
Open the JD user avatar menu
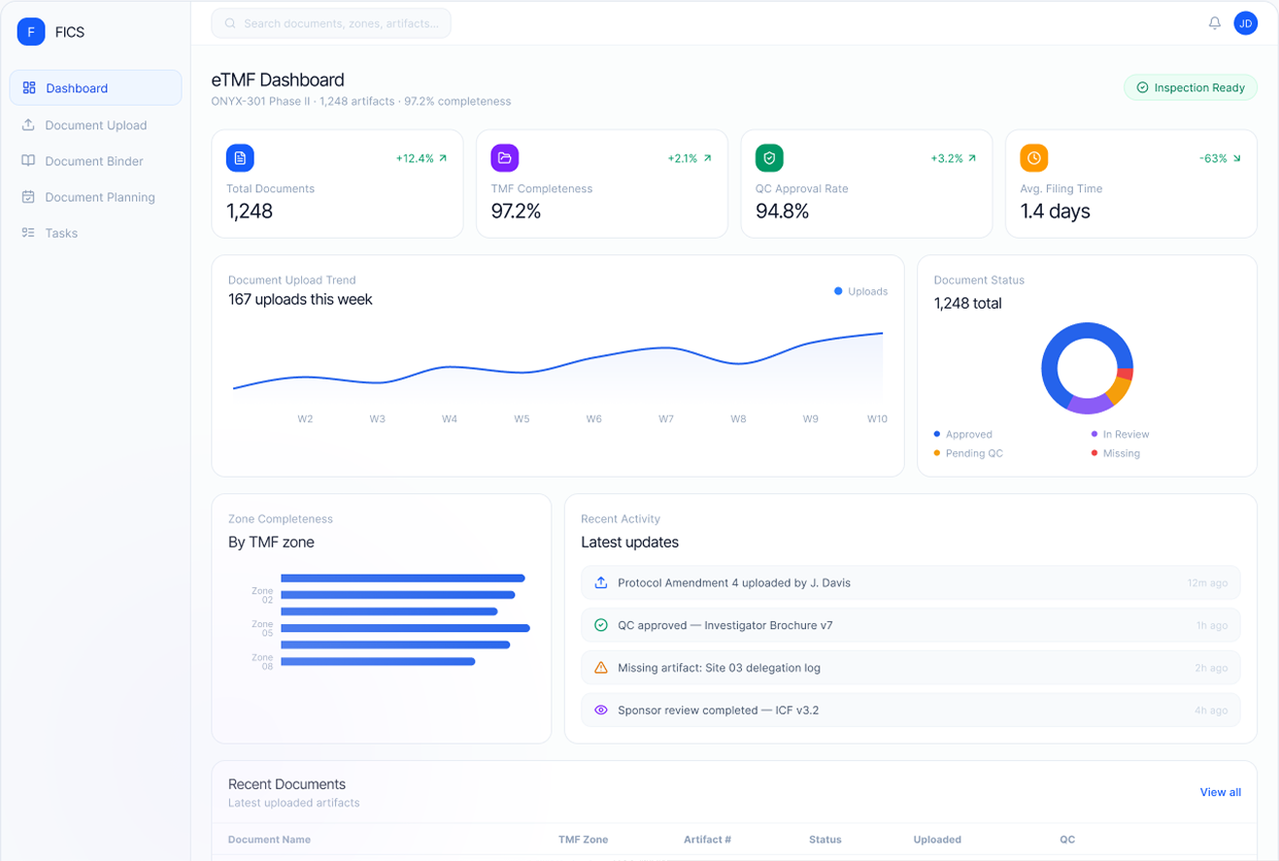(1245, 23)
